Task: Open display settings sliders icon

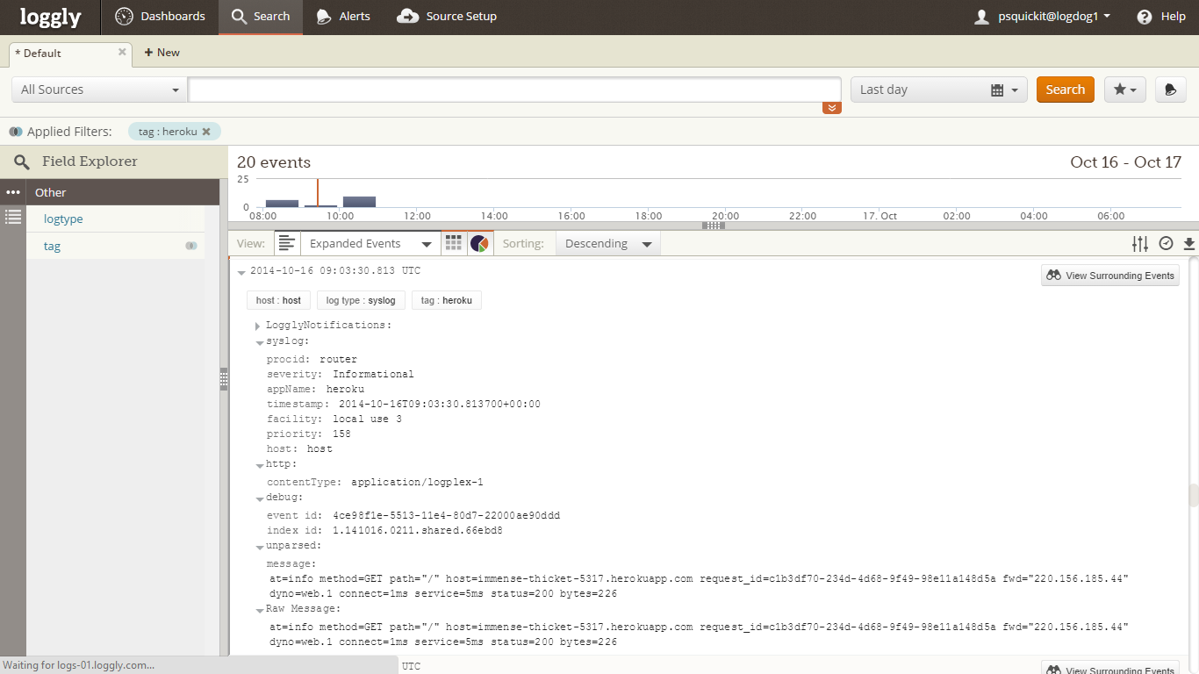Action: click(x=1139, y=243)
